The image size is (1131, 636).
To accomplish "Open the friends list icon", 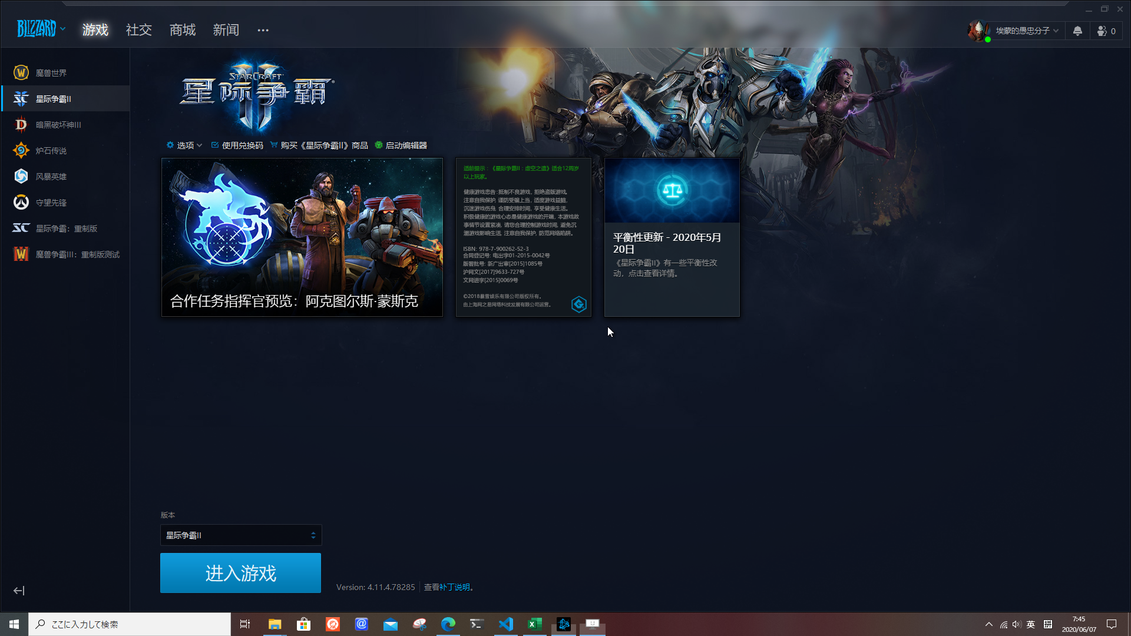I will tap(1102, 31).
